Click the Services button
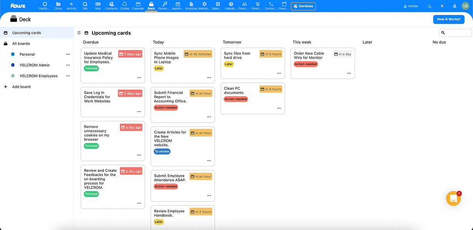Viewport: 473px width, 230px height. [303, 6]
